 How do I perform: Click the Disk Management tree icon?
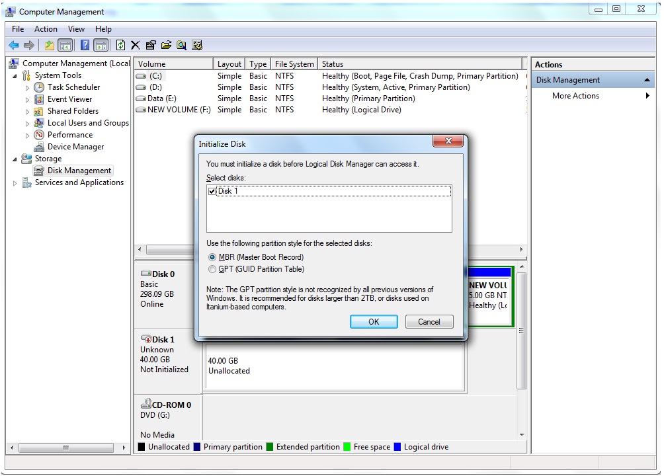pos(39,171)
